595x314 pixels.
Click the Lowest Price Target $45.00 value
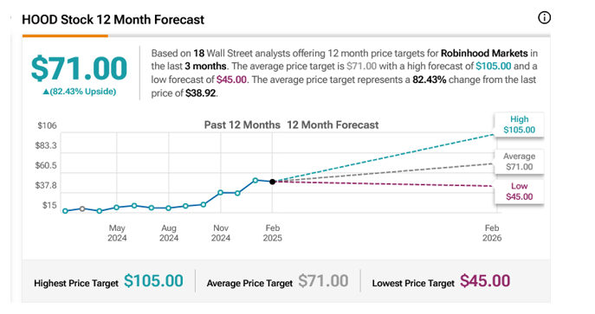click(485, 281)
